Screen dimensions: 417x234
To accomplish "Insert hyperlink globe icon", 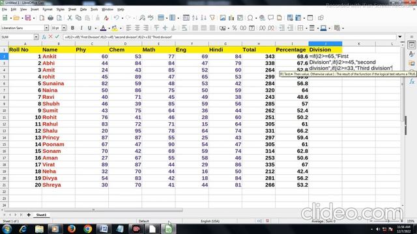I will pos(262,18).
